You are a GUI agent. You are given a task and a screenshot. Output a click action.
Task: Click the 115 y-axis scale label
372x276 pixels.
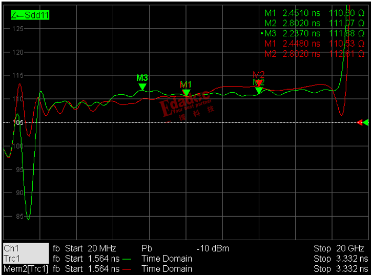pyautogui.click(x=18, y=75)
